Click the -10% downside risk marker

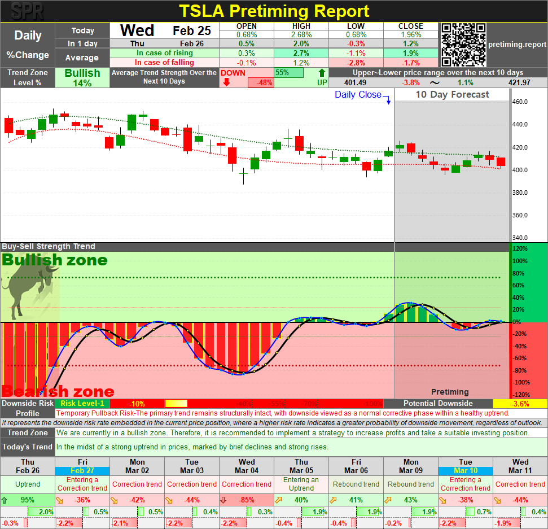(x=137, y=404)
